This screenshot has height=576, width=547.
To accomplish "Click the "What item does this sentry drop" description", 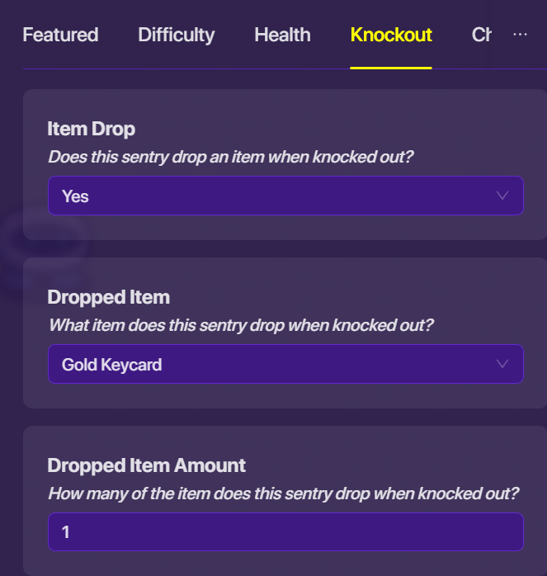I will click(240, 325).
